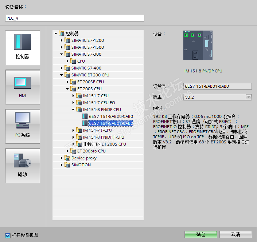Expand the SIMATIC S7-400 node
257x242 pixels.
[62, 68]
